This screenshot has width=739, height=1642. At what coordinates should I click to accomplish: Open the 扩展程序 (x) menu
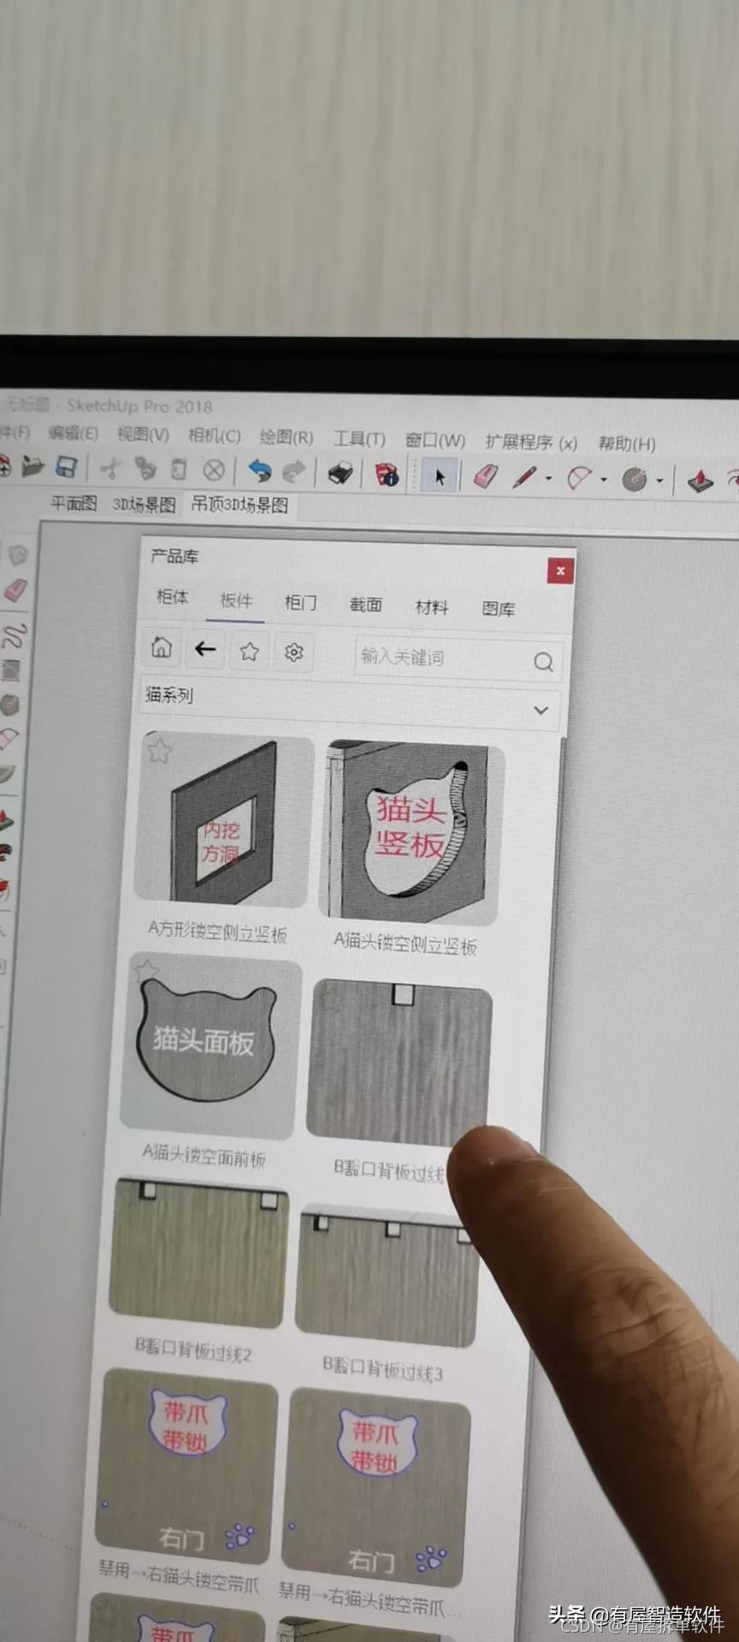[x=531, y=442]
